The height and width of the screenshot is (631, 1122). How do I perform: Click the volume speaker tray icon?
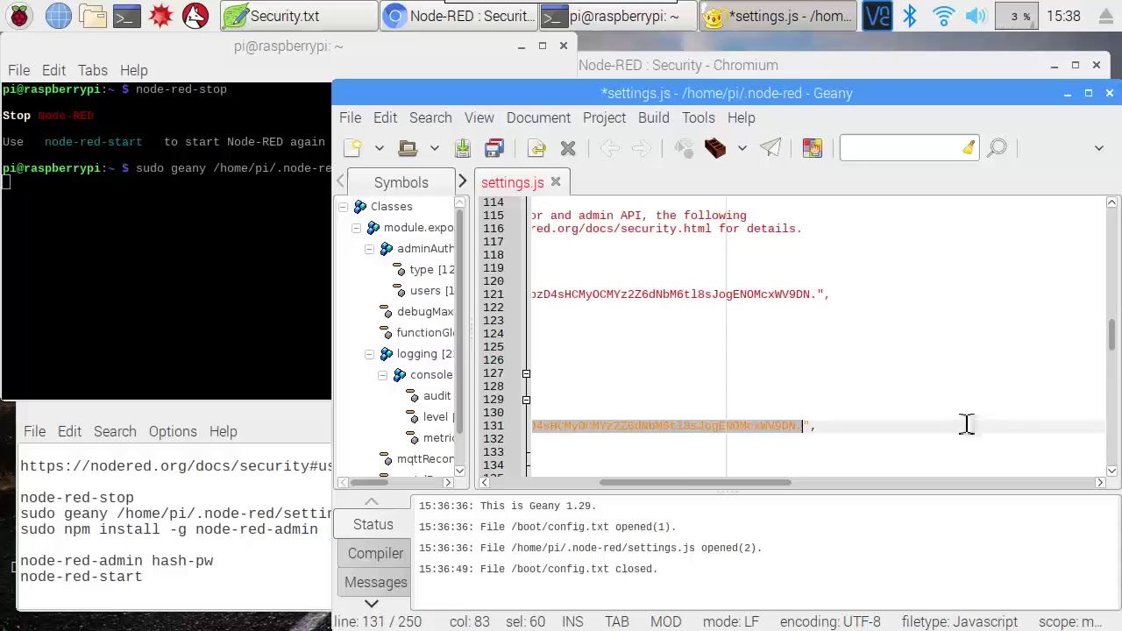pos(976,16)
